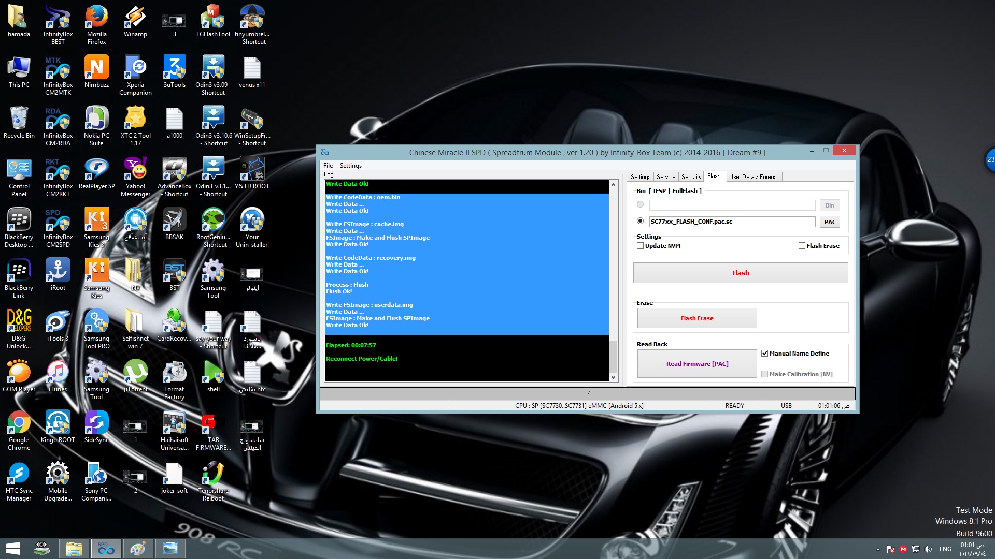Open the SideSync desktop icon
This screenshot has width=995, height=559.
[x=96, y=426]
